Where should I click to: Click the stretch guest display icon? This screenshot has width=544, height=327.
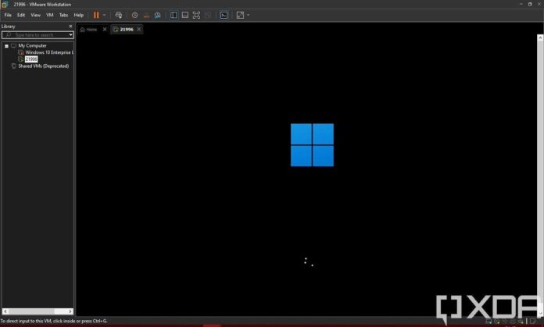point(240,15)
